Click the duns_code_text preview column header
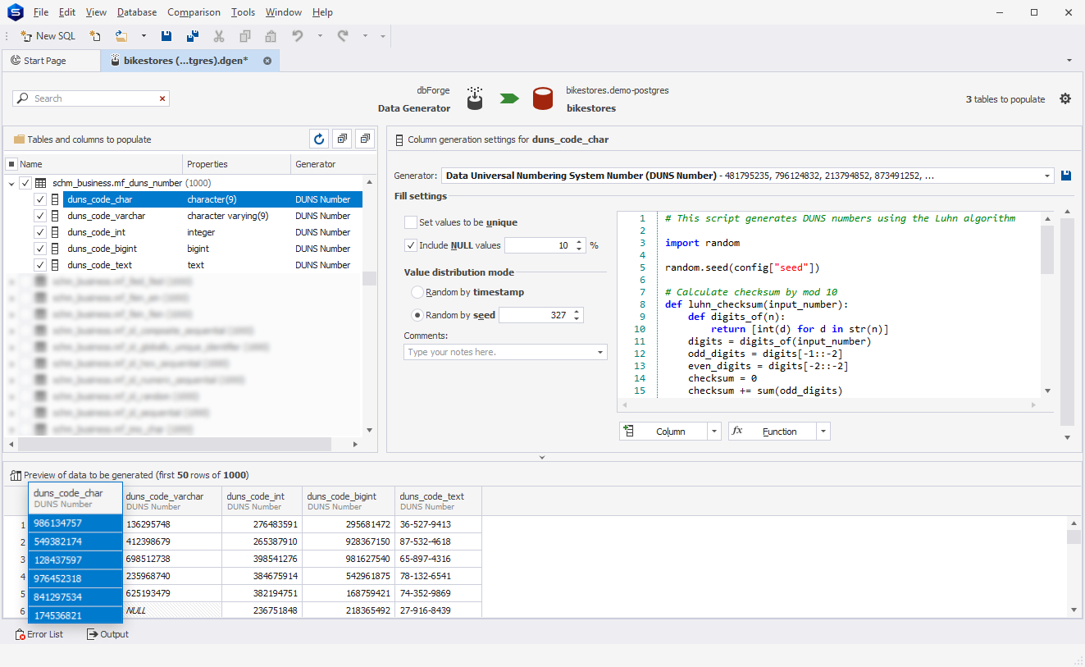 (x=438, y=500)
